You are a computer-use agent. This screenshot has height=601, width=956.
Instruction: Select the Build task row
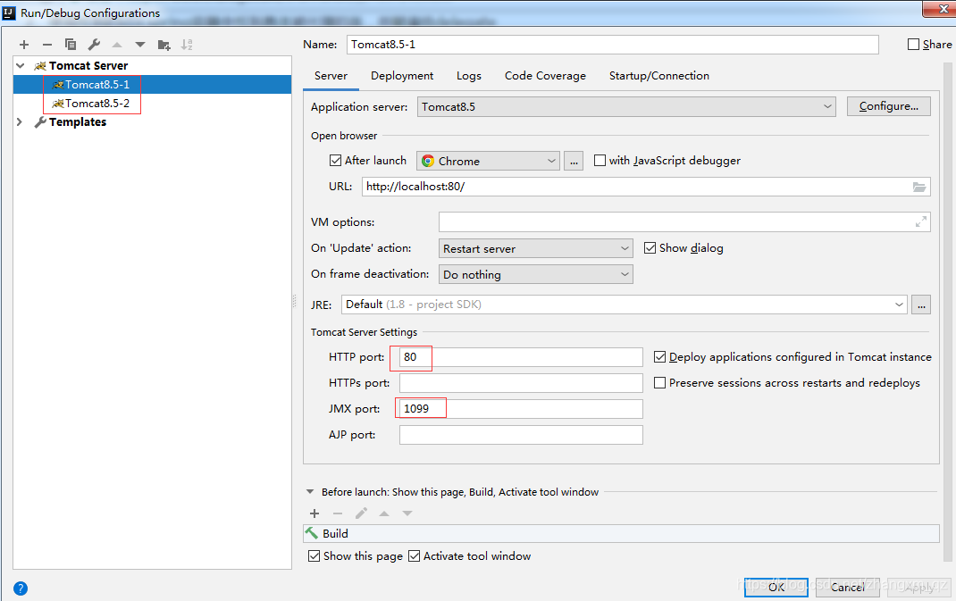click(x=621, y=534)
